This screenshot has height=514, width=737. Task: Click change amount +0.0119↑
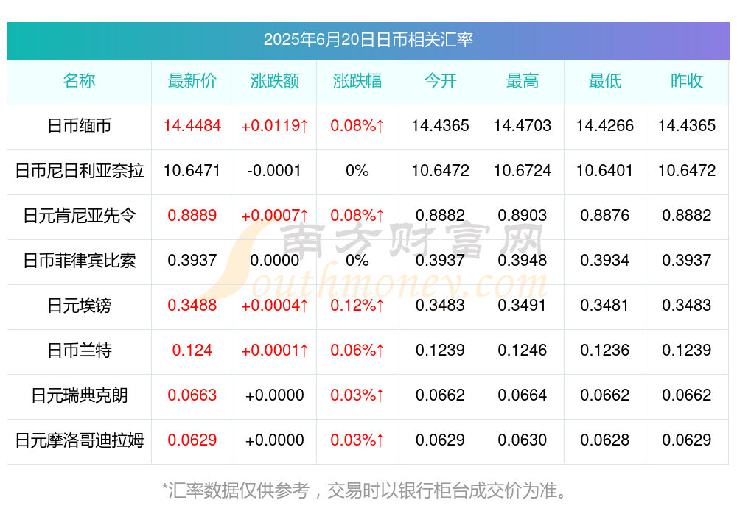coord(275,125)
